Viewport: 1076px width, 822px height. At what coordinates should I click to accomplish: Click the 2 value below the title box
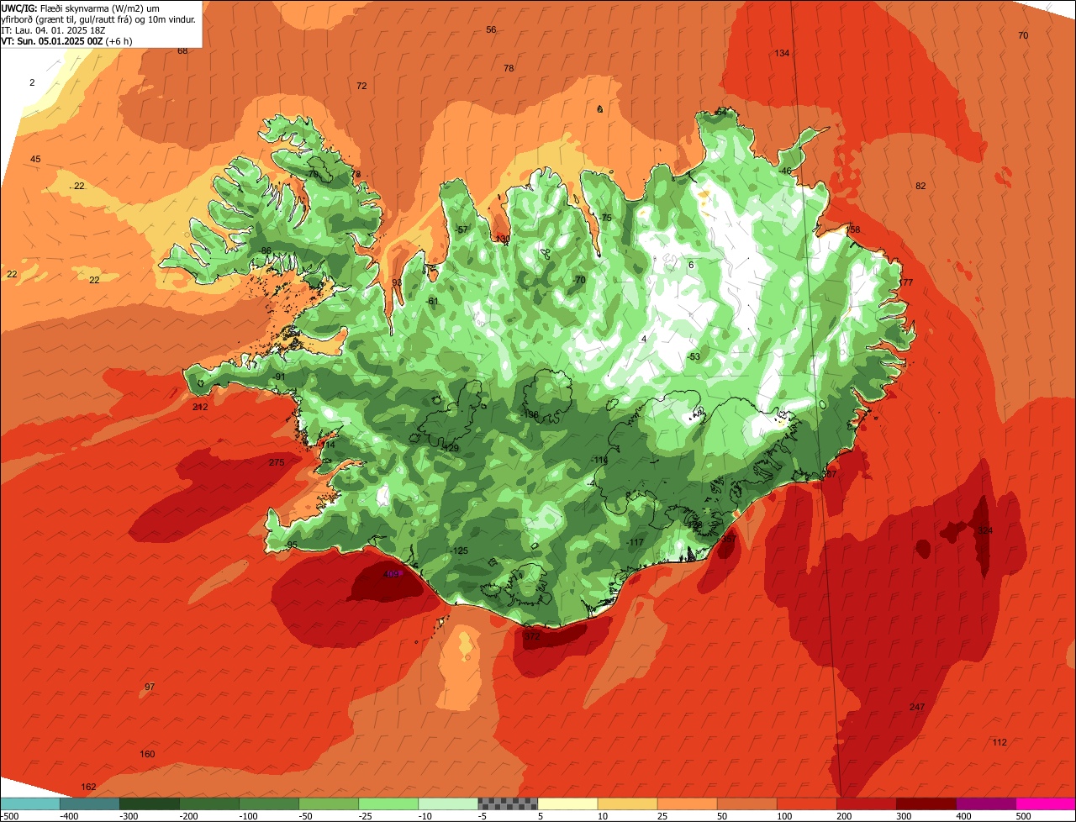32,82
